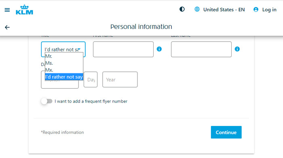
Task: Toggle the high-contrast mode icon
Action: 182,9
